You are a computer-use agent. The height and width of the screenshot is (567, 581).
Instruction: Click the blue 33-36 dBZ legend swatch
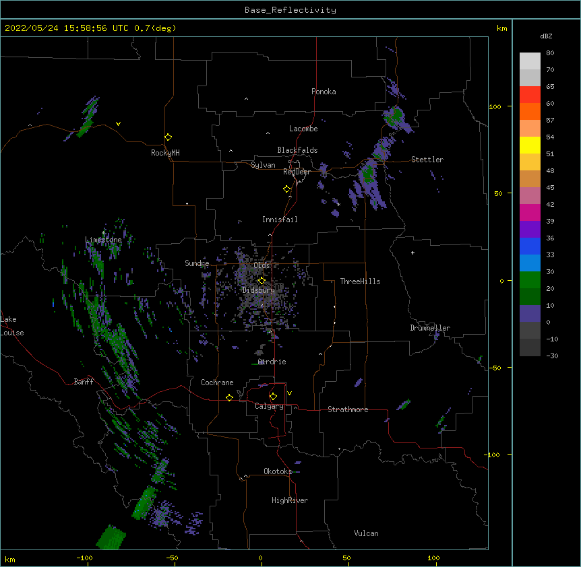[530, 246]
